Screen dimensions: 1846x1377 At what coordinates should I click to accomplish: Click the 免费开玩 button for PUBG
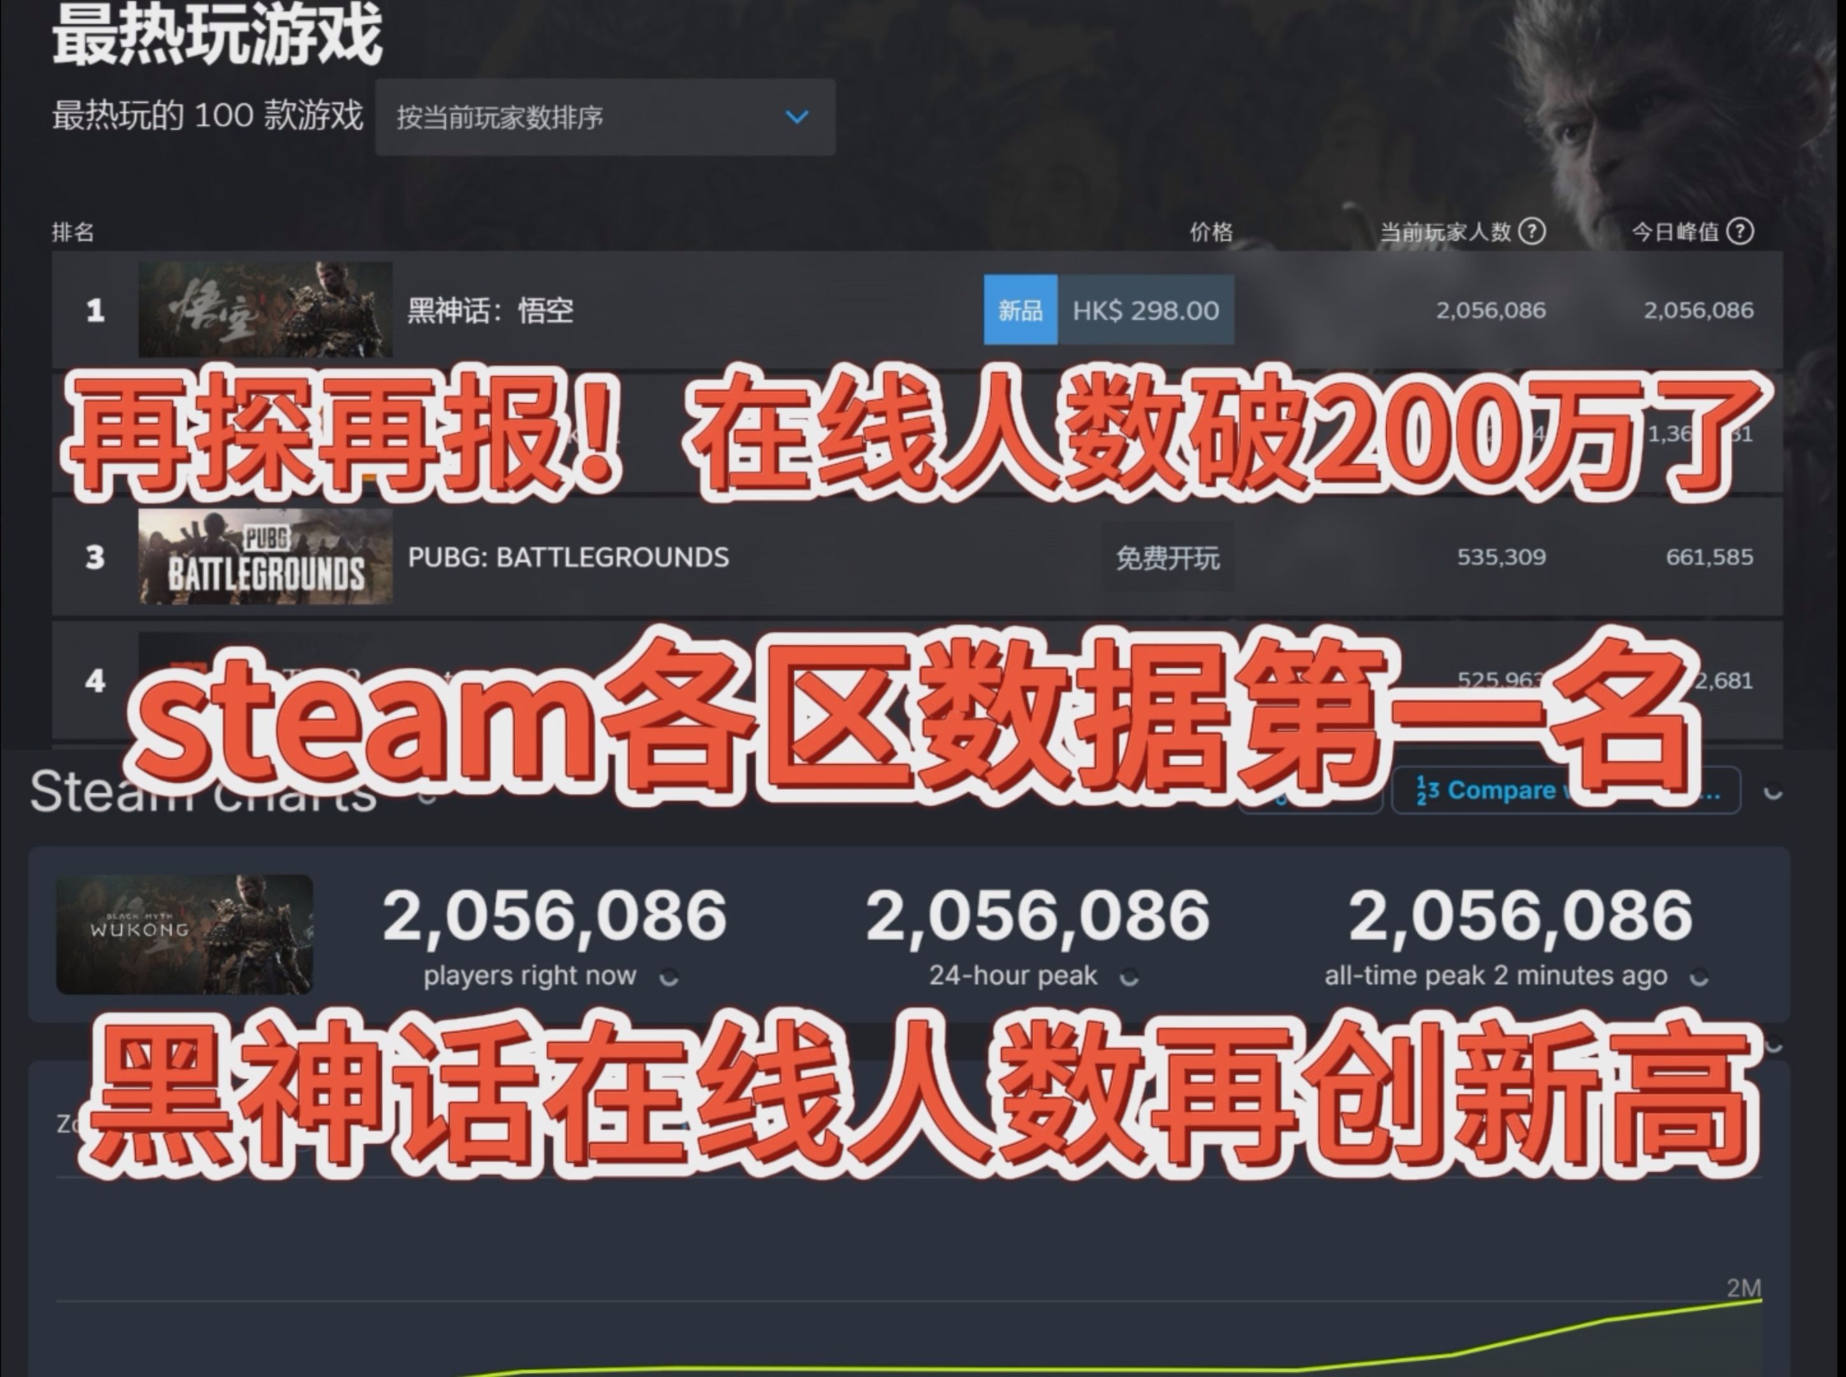(1168, 557)
